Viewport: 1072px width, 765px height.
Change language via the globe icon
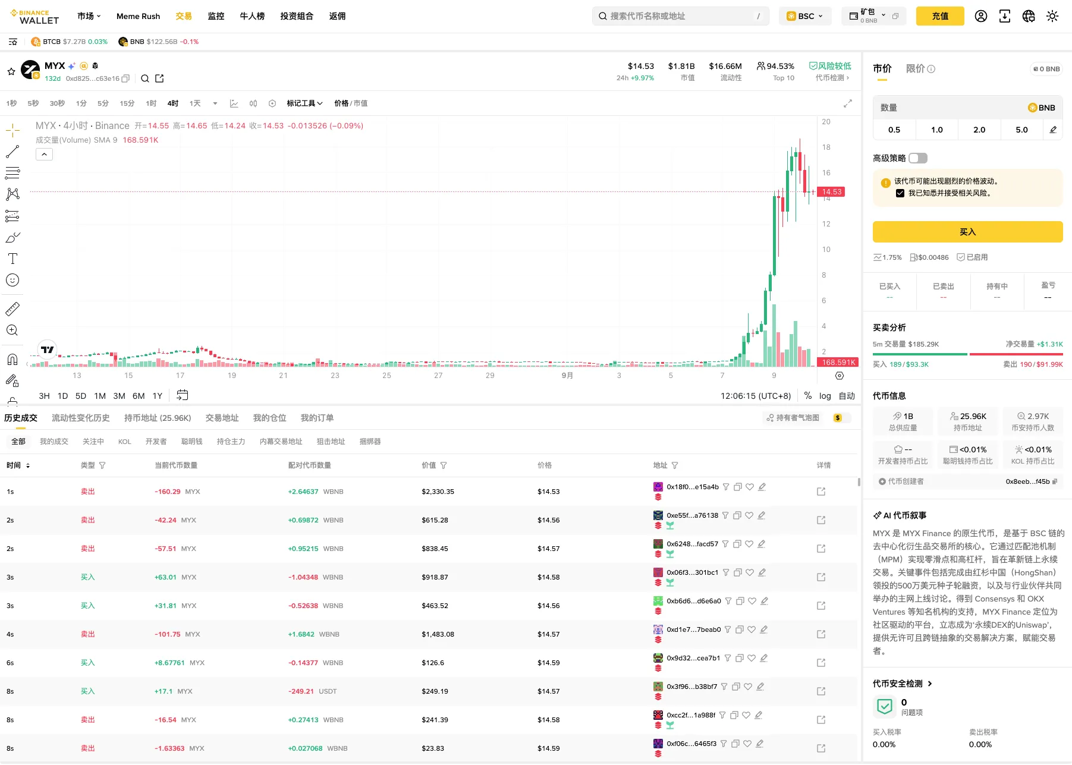pyautogui.click(x=1029, y=16)
